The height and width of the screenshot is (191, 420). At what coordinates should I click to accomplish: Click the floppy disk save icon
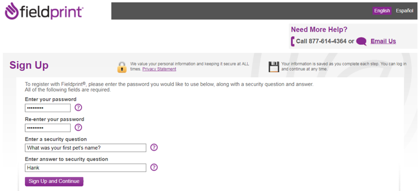(x=274, y=67)
